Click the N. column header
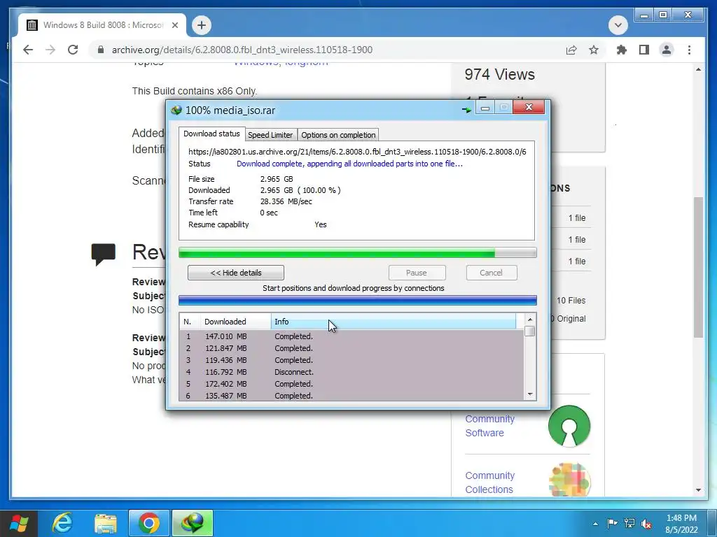This screenshot has width=717, height=537. point(190,322)
